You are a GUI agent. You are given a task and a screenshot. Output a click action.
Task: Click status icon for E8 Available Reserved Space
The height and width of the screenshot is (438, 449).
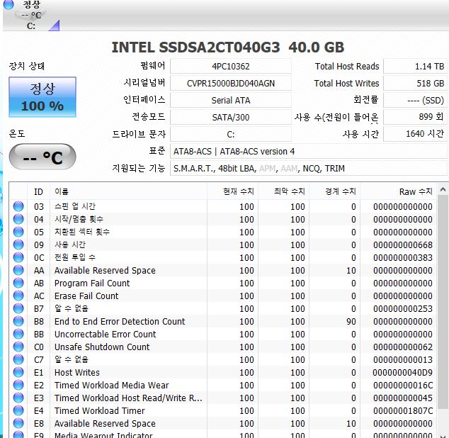click(x=18, y=423)
